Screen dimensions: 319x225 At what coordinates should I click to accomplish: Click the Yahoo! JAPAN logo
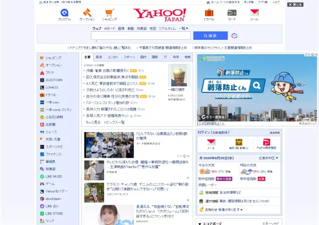pyautogui.click(x=159, y=15)
